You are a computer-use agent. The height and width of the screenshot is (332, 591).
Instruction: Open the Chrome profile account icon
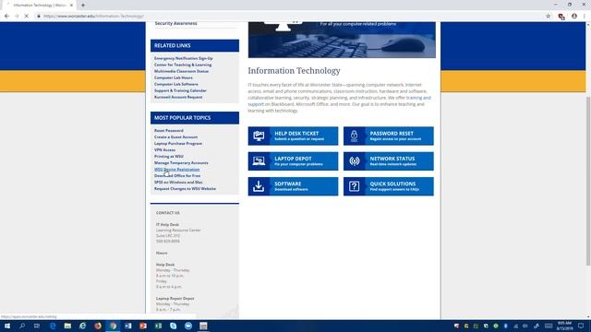574,17
